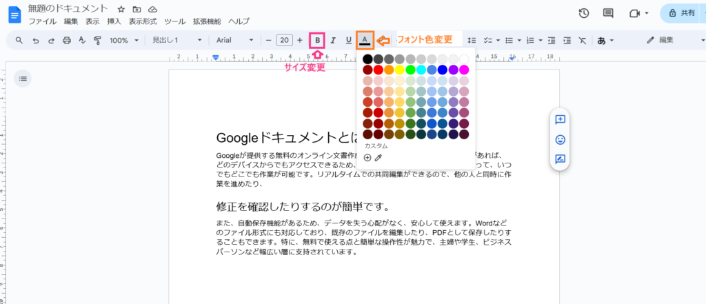This screenshot has width=706, height=304.
Task: Open the 100% zoom dropdown
Action: (x=123, y=41)
